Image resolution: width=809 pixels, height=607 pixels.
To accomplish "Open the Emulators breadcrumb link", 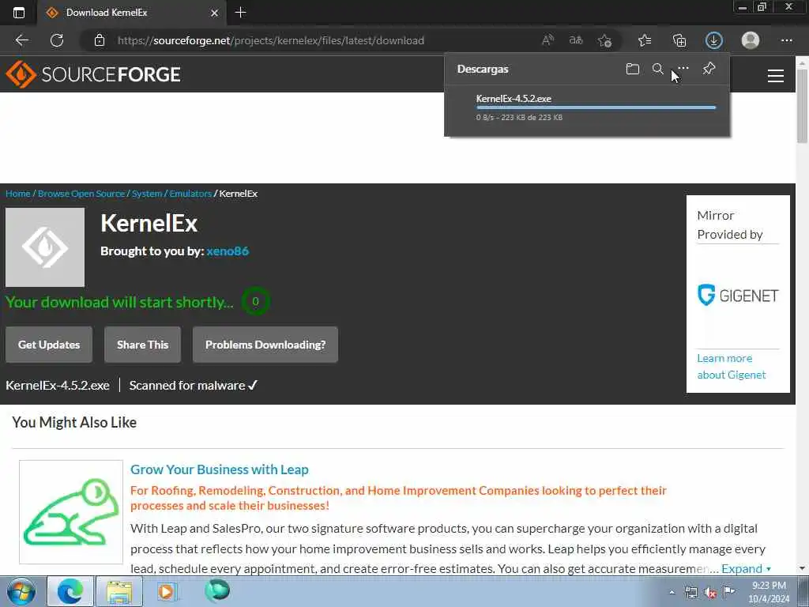I will 190,194.
